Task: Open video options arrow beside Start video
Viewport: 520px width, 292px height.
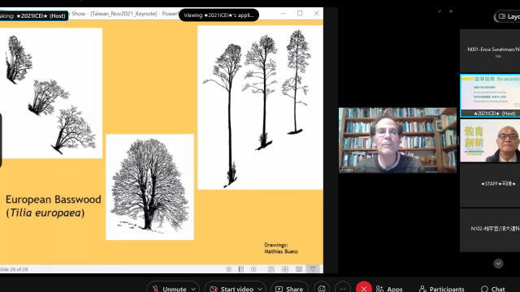Action: point(260,289)
